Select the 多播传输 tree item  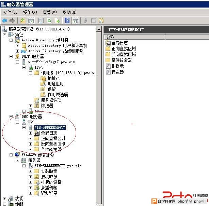click(x=49, y=188)
